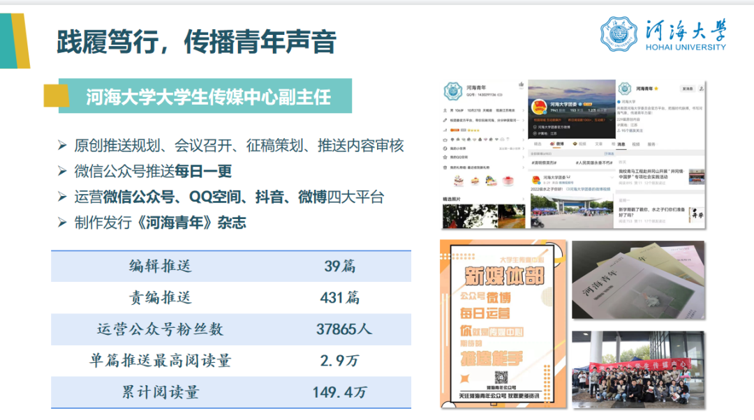Select the 我的小世界 item icon in QQ sidebar

(443, 149)
